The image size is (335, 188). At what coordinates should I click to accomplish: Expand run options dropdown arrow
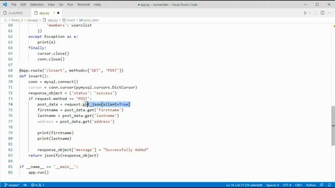[x=309, y=13]
